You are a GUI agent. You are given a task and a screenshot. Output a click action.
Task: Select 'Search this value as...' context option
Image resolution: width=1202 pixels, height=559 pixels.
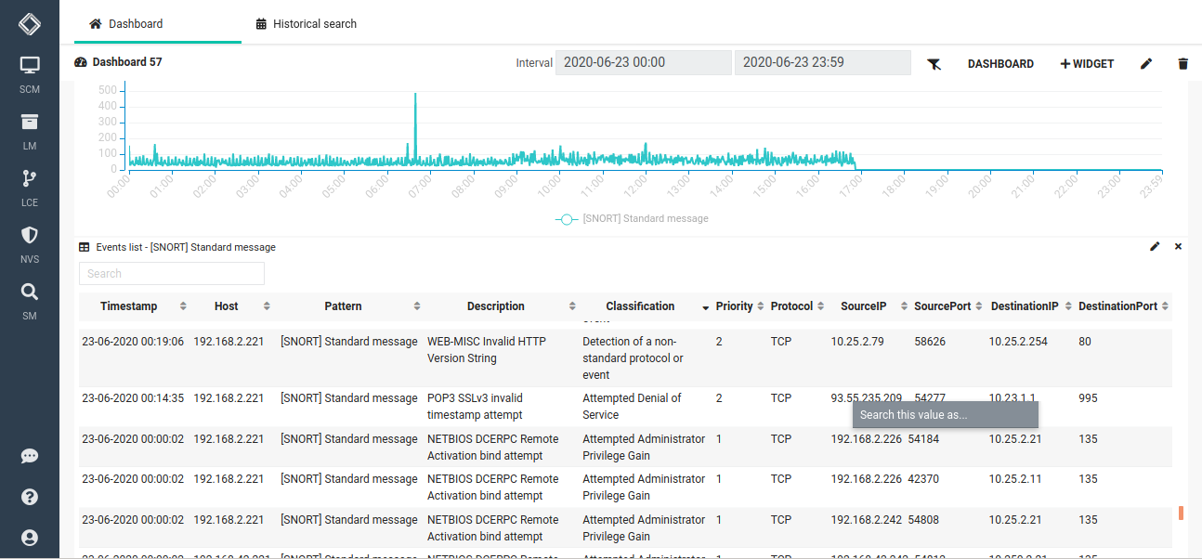tap(945, 415)
